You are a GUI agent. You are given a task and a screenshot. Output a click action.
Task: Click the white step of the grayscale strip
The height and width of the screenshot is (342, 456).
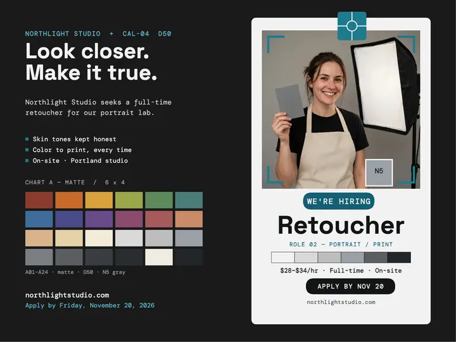[283, 257]
